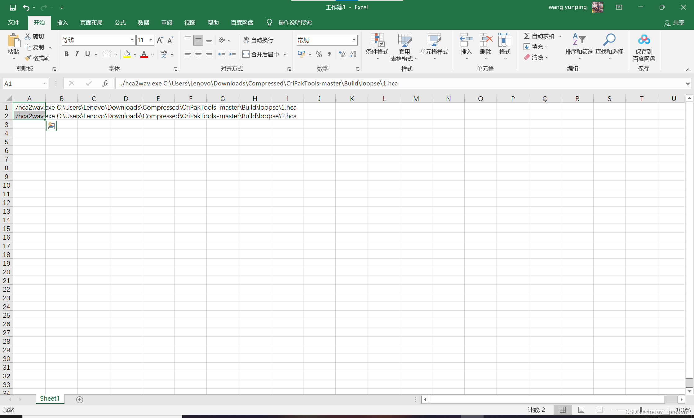Select the Sheet1 tab

click(50, 398)
